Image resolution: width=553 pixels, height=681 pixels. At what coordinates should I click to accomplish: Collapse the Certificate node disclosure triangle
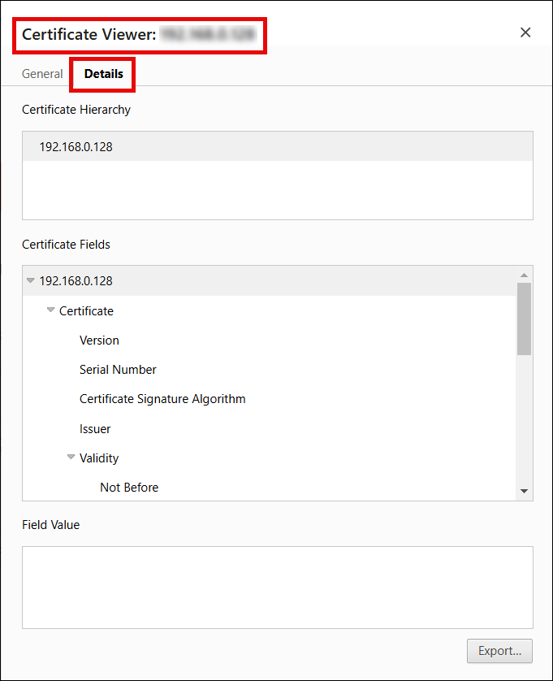point(51,310)
